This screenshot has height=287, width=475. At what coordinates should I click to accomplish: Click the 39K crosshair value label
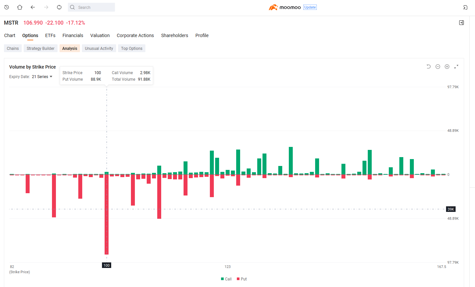(x=451, y=209)
